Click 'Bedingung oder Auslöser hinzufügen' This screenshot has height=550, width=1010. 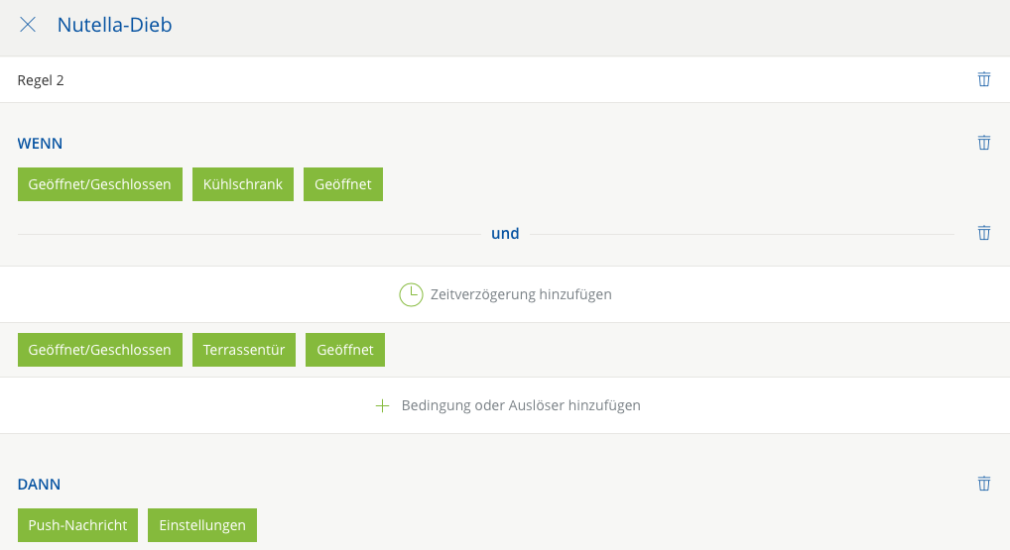521,405
